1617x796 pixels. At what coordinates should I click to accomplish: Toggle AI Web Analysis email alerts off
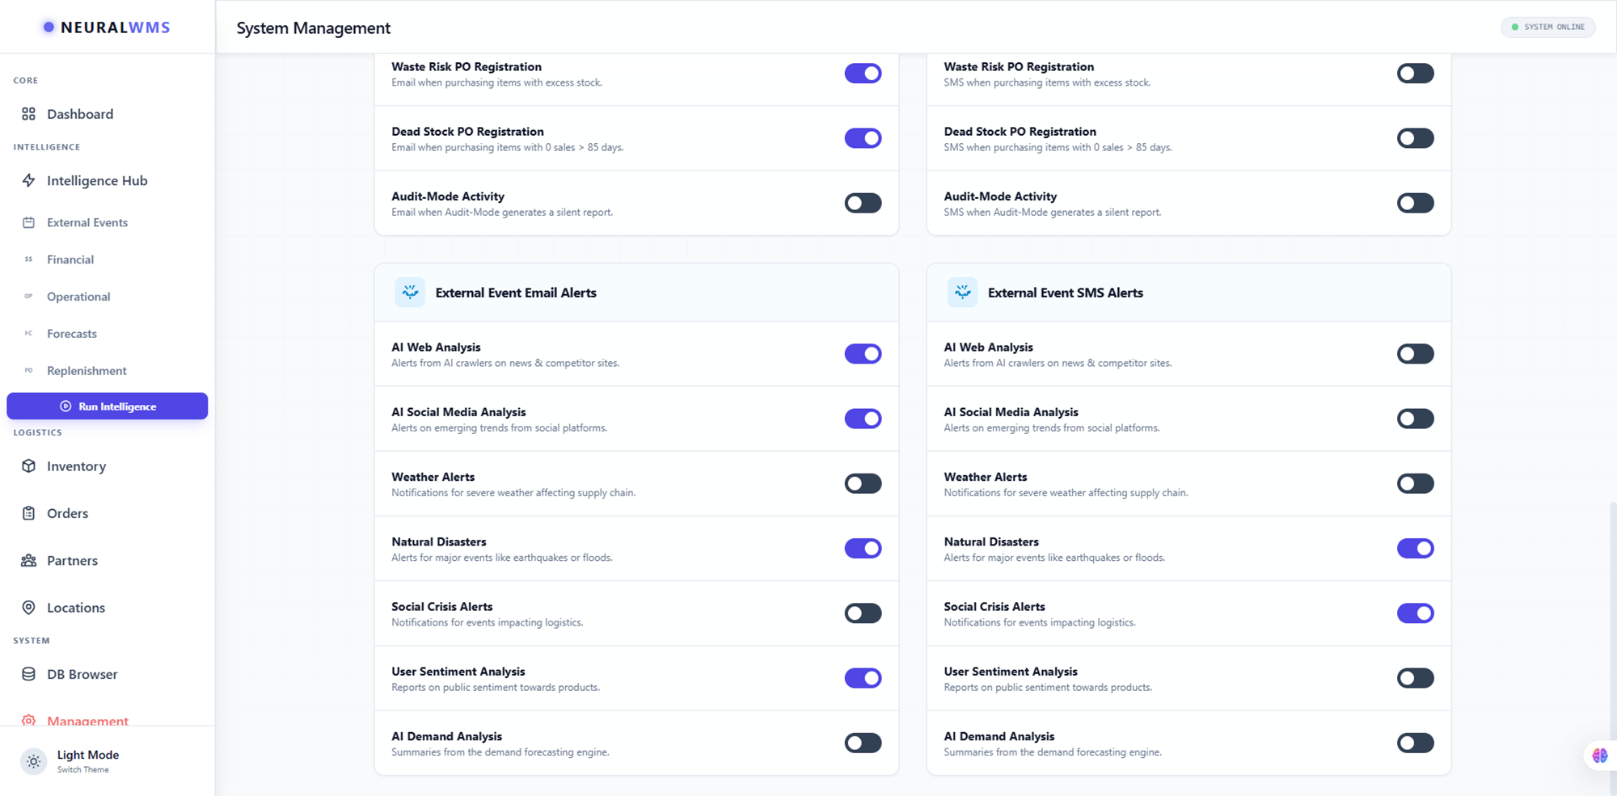[863, 353]
